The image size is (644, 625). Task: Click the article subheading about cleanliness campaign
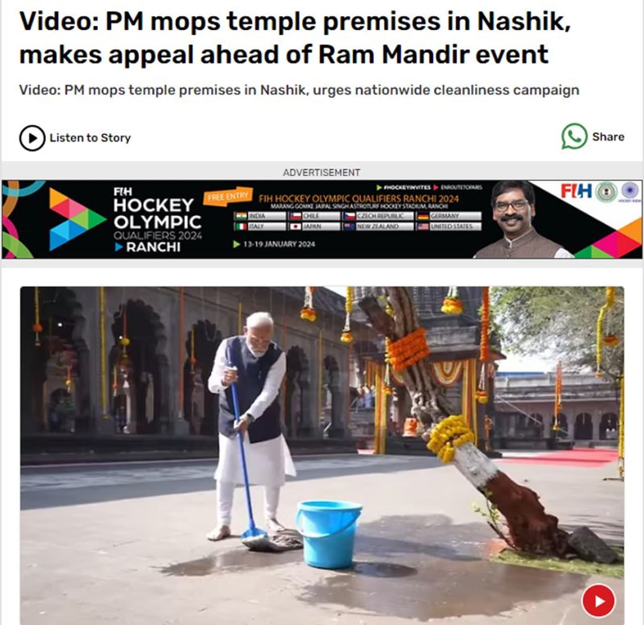(x=299, y=90)
